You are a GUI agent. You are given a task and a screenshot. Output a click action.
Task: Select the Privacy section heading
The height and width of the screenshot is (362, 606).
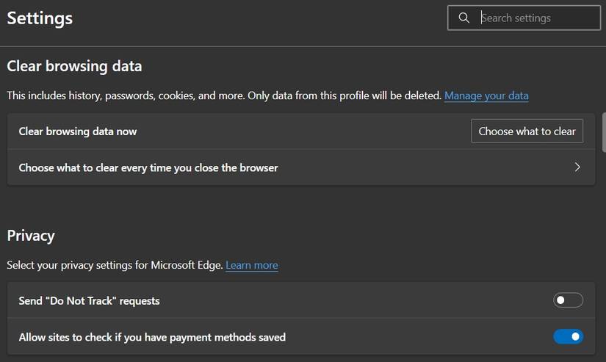pyautogui.click(x=31, y=236)
